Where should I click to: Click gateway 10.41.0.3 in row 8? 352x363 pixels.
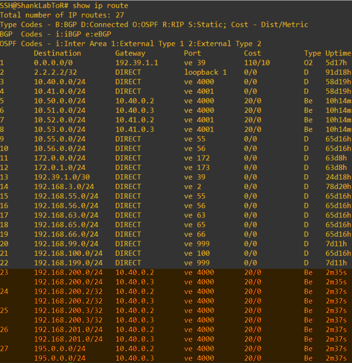coord(135,129)
